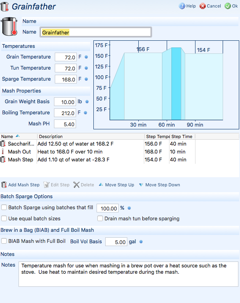Click the 156.0 F step temperature cell
The width and height of the screenshot is (240, 303).
pyautogui.click(x=153, y=144)
